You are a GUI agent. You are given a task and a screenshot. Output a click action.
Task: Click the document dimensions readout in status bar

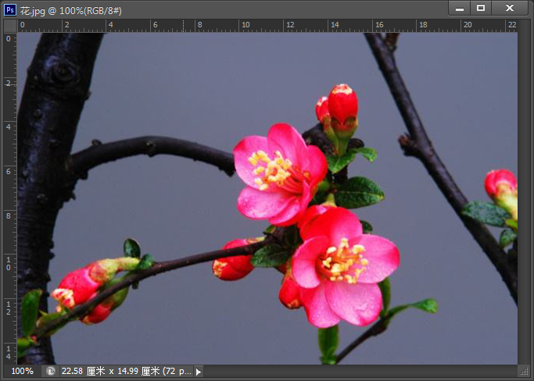coord(125,372)
